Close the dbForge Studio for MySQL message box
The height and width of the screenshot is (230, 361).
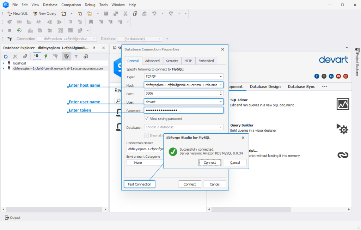coord(243,138)
